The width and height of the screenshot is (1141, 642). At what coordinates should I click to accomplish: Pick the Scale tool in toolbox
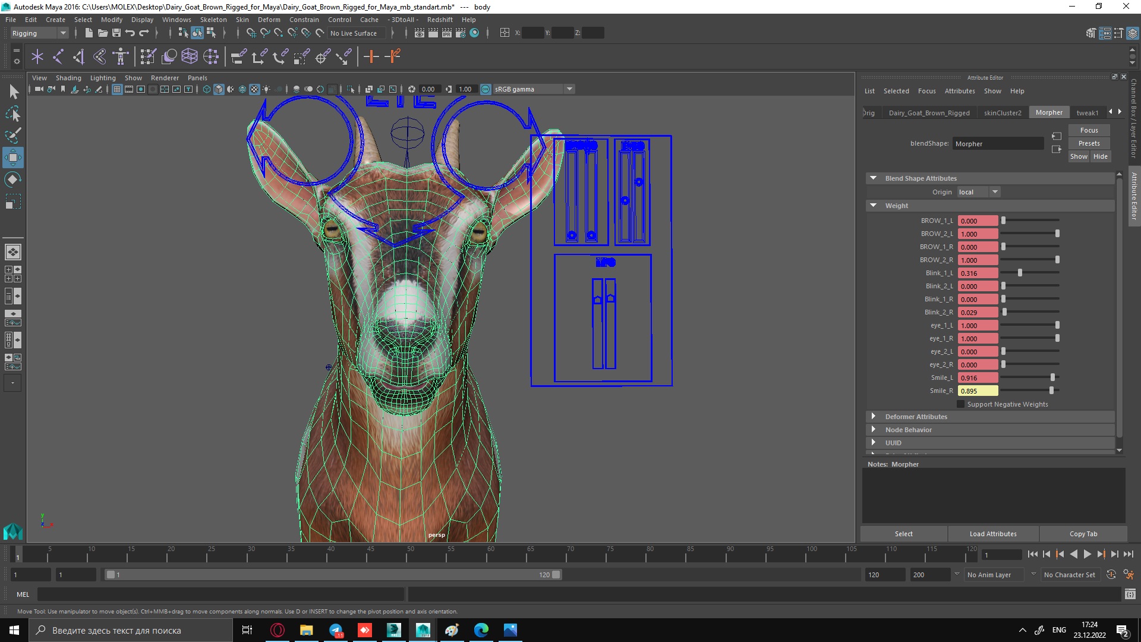click(13, 202)
